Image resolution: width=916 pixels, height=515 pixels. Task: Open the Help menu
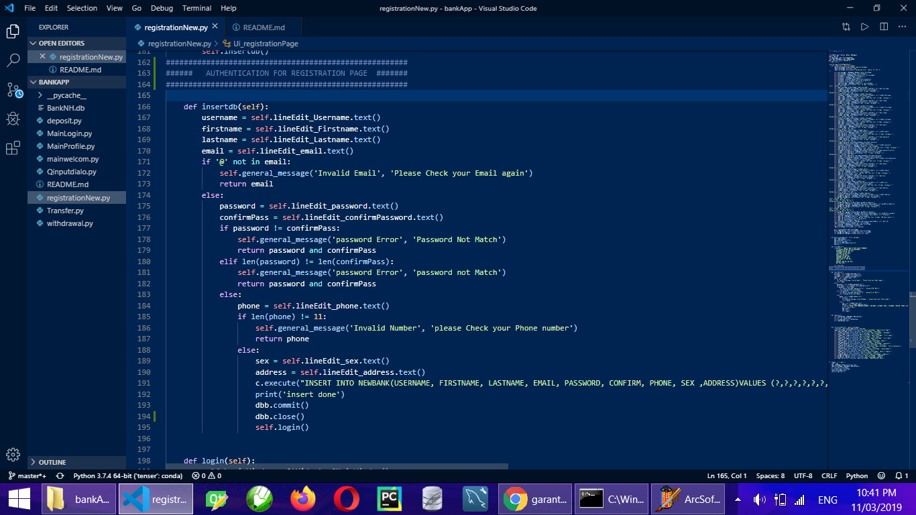pyautogui.click(x=229, y=8)
